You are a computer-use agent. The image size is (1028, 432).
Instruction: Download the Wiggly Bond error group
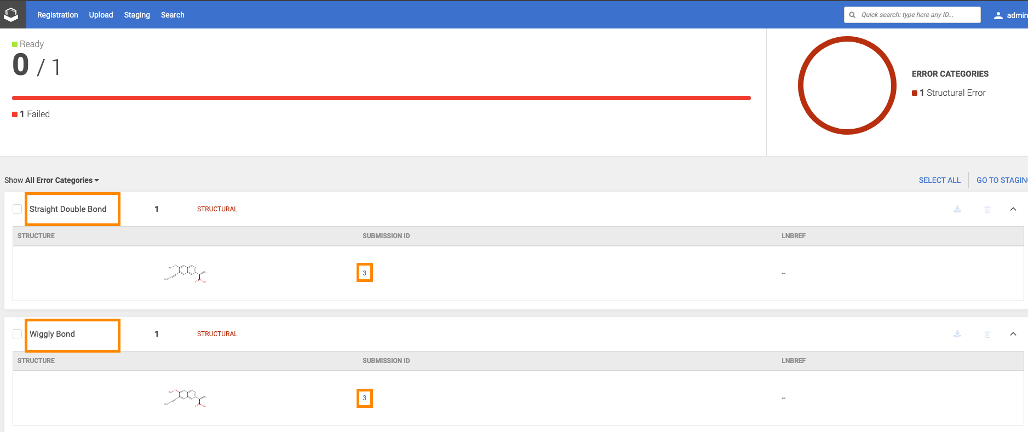pos(957,334)
